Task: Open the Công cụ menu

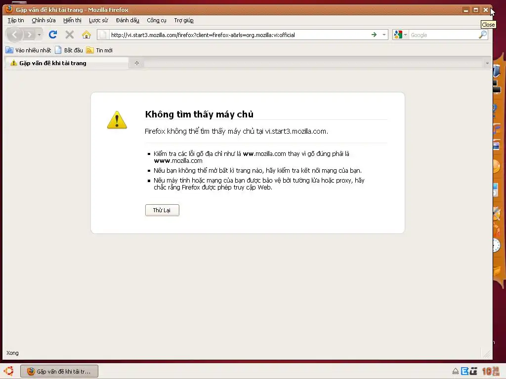Action: click(x=157, y=20)
